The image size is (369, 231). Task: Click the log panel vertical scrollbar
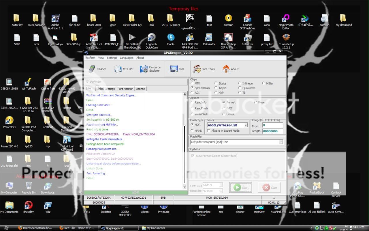[185, 141]
